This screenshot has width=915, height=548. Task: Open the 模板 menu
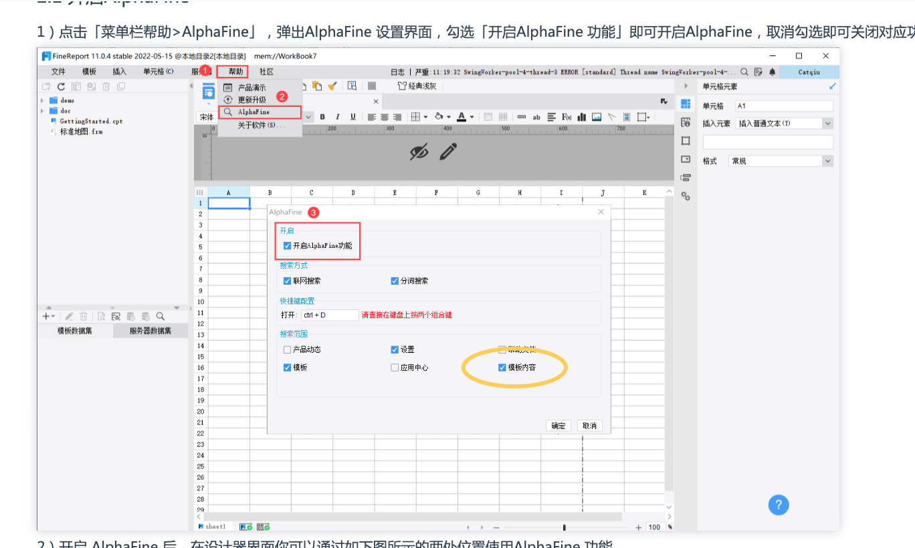tap(89, 72)
